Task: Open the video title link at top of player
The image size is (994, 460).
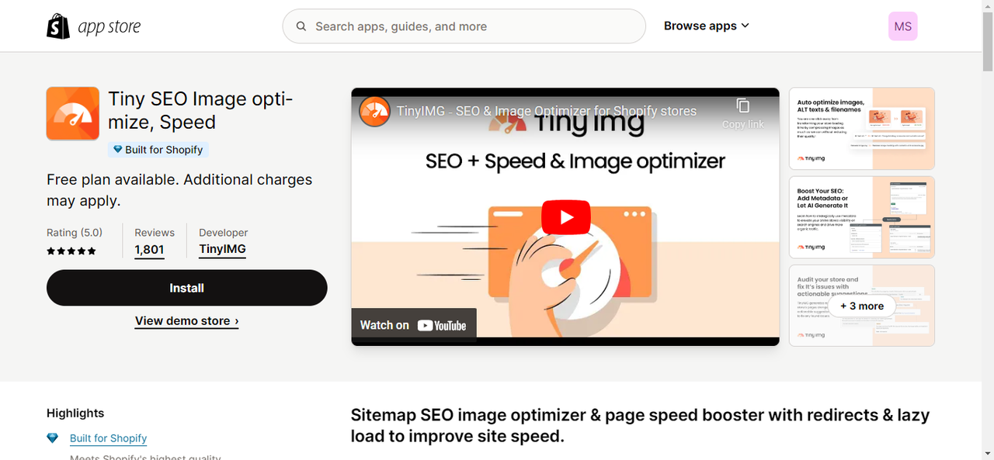Action: tap(547, 111)
